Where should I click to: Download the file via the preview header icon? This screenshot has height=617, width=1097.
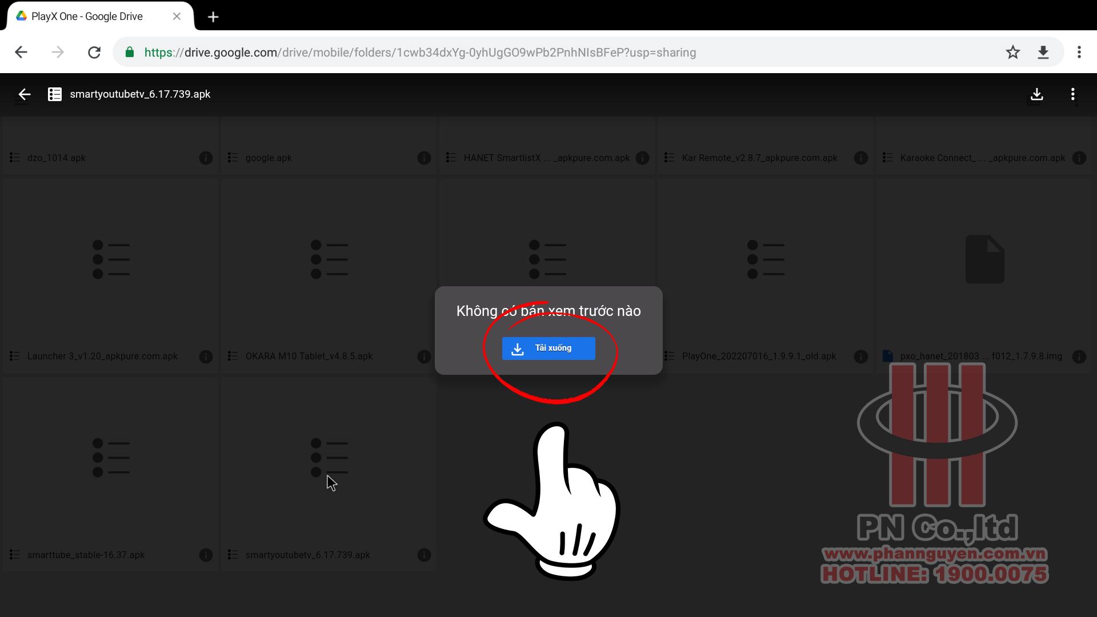(x=1036, y=94)
